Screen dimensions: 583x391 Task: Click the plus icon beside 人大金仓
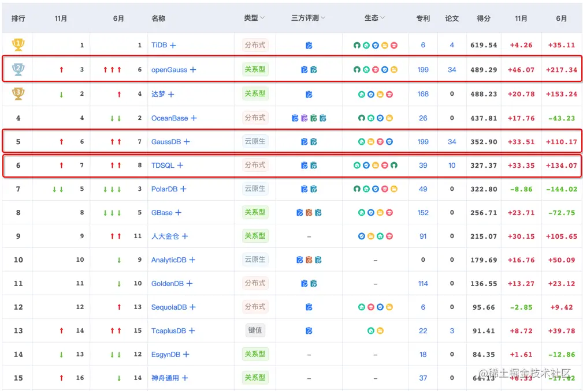185,236
